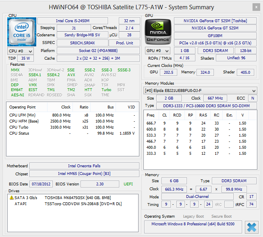Click the Freq column header in timings table
This screenshot has width=263, height=237.
click(151, 115)
